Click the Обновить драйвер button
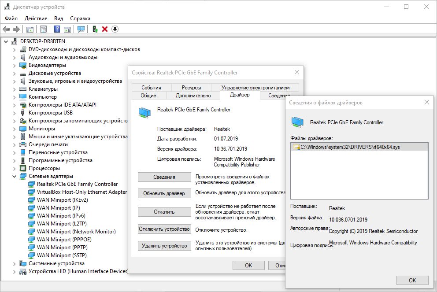 pos(164,193)
